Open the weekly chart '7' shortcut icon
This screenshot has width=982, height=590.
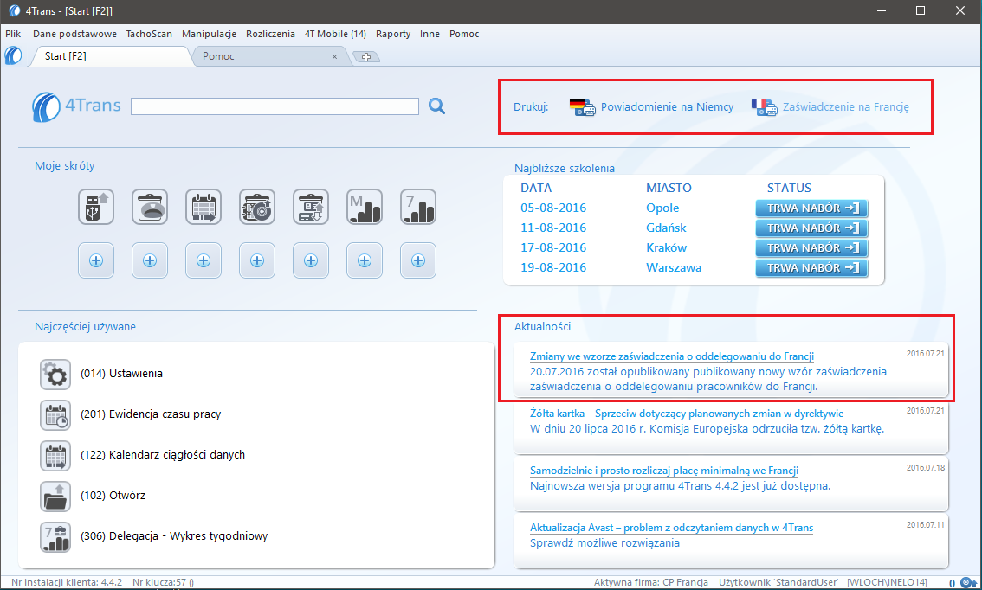tap(418, 208)
